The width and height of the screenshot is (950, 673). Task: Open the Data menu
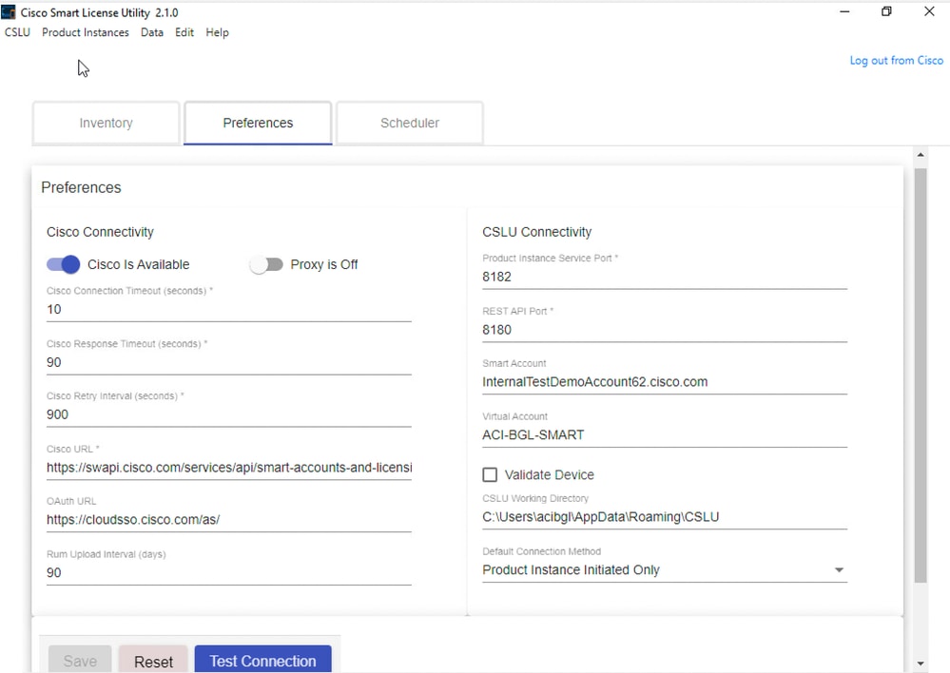click(152, 32)
